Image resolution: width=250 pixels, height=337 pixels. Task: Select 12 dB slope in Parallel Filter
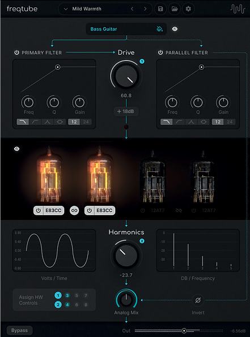218,122
